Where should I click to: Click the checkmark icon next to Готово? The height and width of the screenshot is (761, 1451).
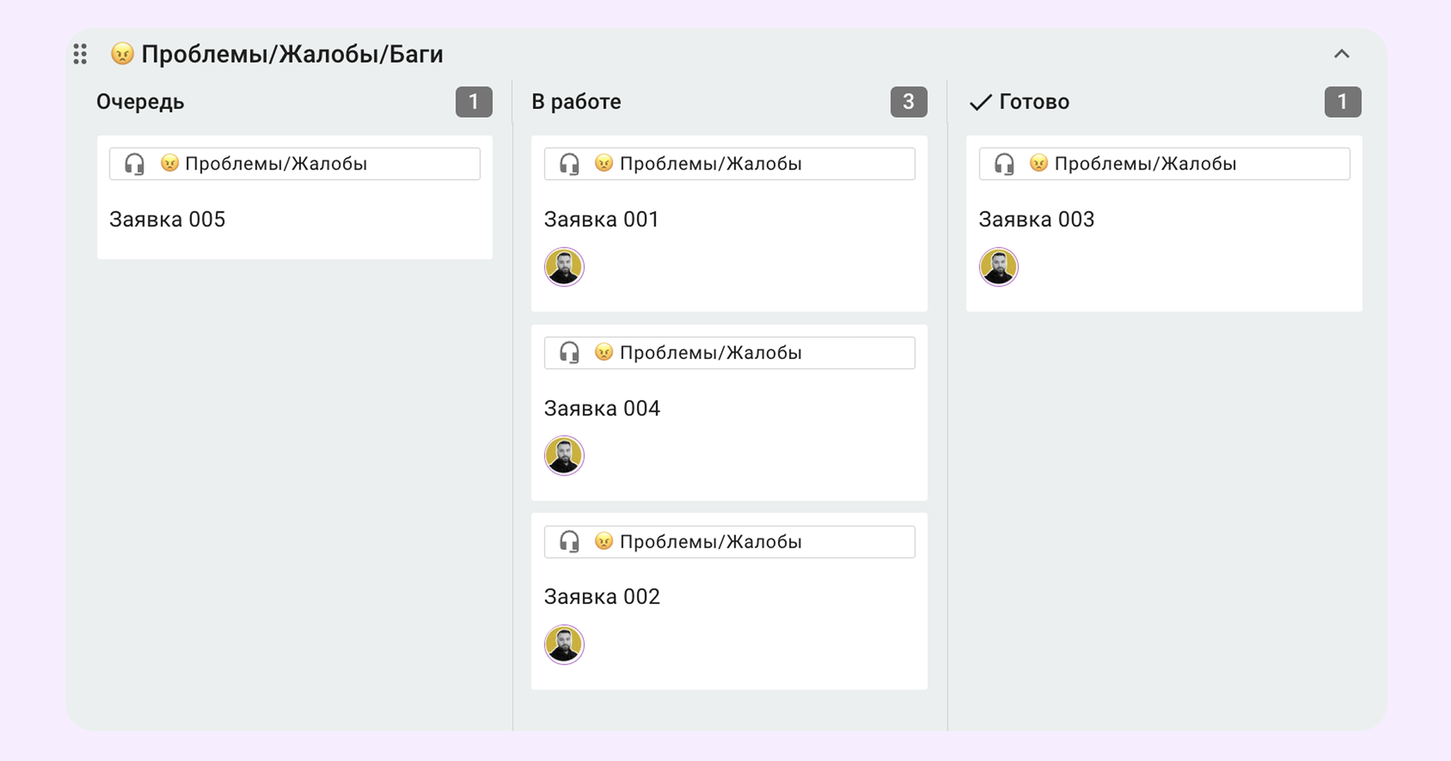click(981, 102)
